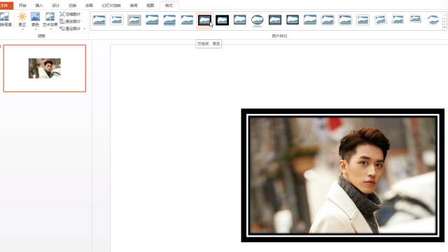Switch to the 设计 (Design) ribbon tab
Screen dimensions: 448x252
(x=56, y=6)
